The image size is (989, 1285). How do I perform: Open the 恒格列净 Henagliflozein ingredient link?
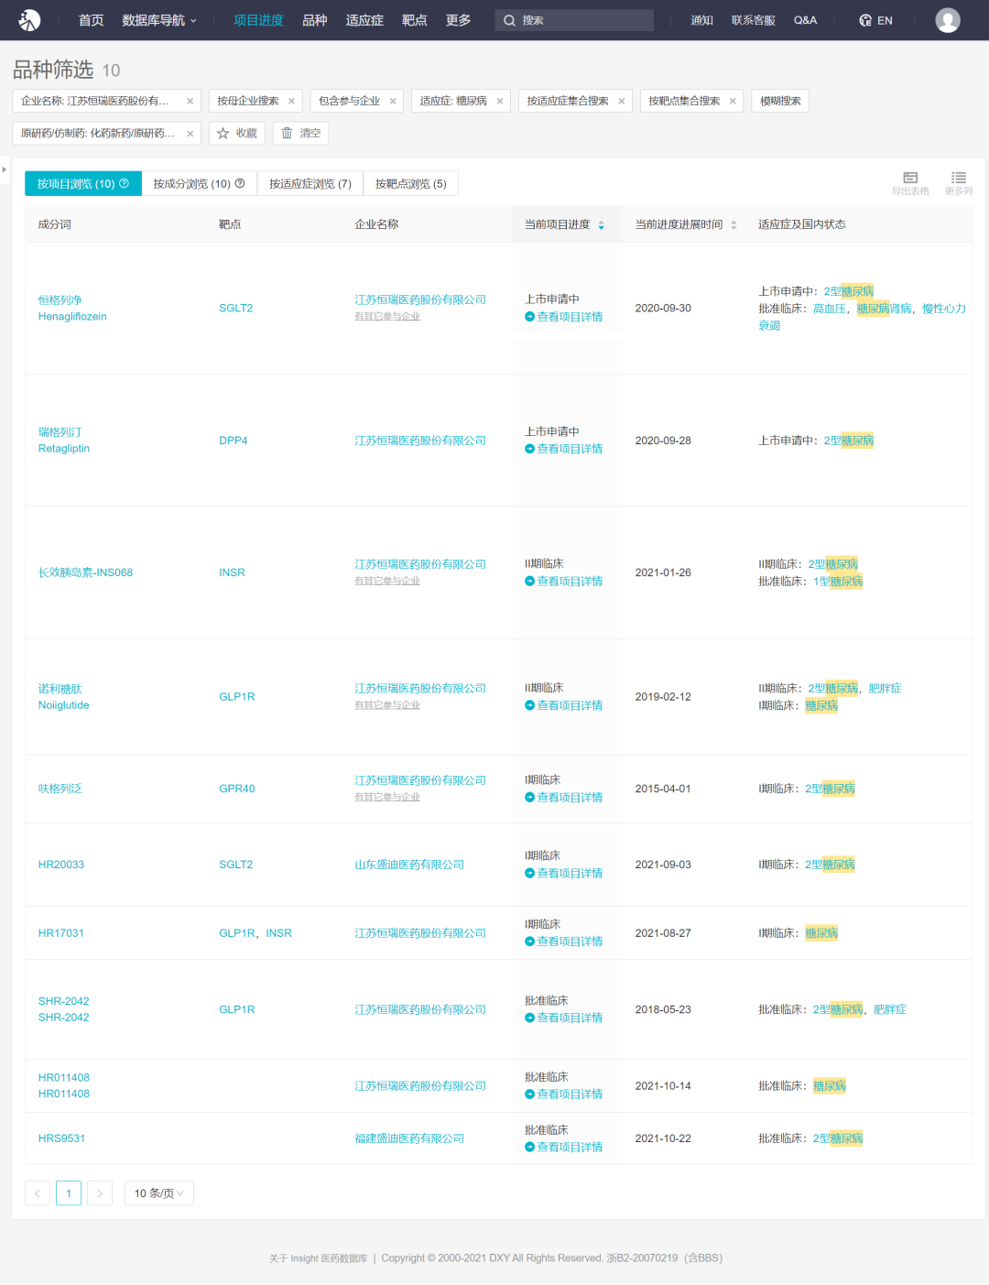tap(72, 309)
